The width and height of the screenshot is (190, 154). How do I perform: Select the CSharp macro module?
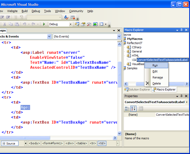137,47
